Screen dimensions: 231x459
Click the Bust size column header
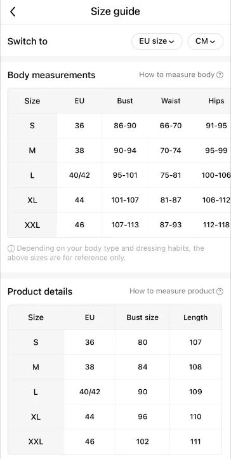click(x=143, y=317)
